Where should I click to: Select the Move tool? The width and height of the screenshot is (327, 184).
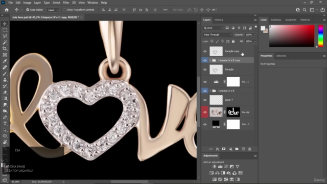(x=5, y=24)
